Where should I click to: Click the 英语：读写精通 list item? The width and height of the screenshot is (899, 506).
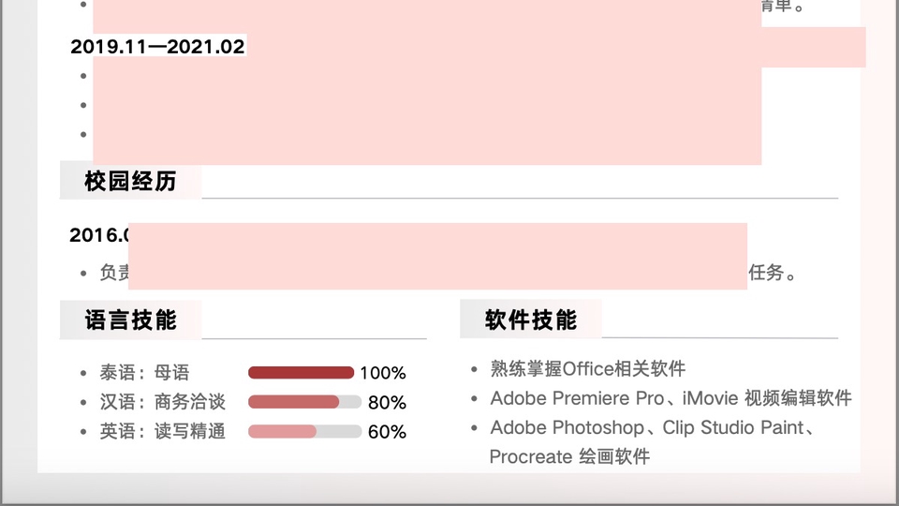point(163,431)
